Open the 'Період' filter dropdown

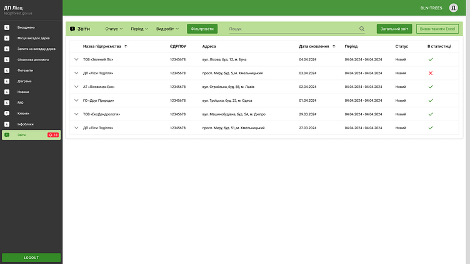[x=139, y=29]
